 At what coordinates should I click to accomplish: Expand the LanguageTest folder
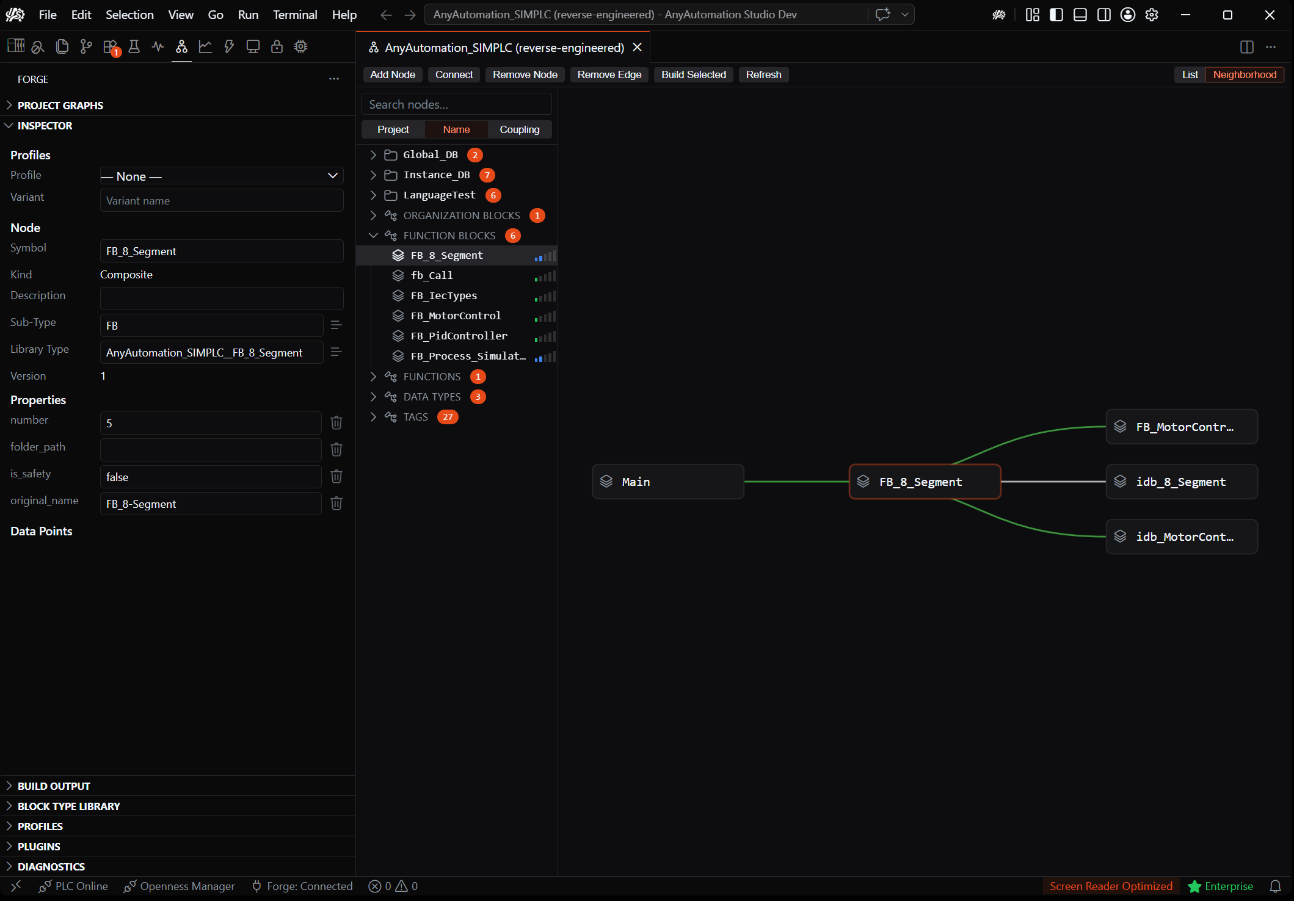[373, 195]
